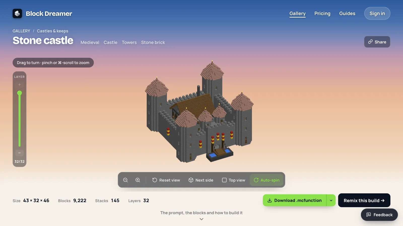Click the Block Dreamer cube logo icon
The width and height of the screenshot is (403, 226).
[17, 14]
